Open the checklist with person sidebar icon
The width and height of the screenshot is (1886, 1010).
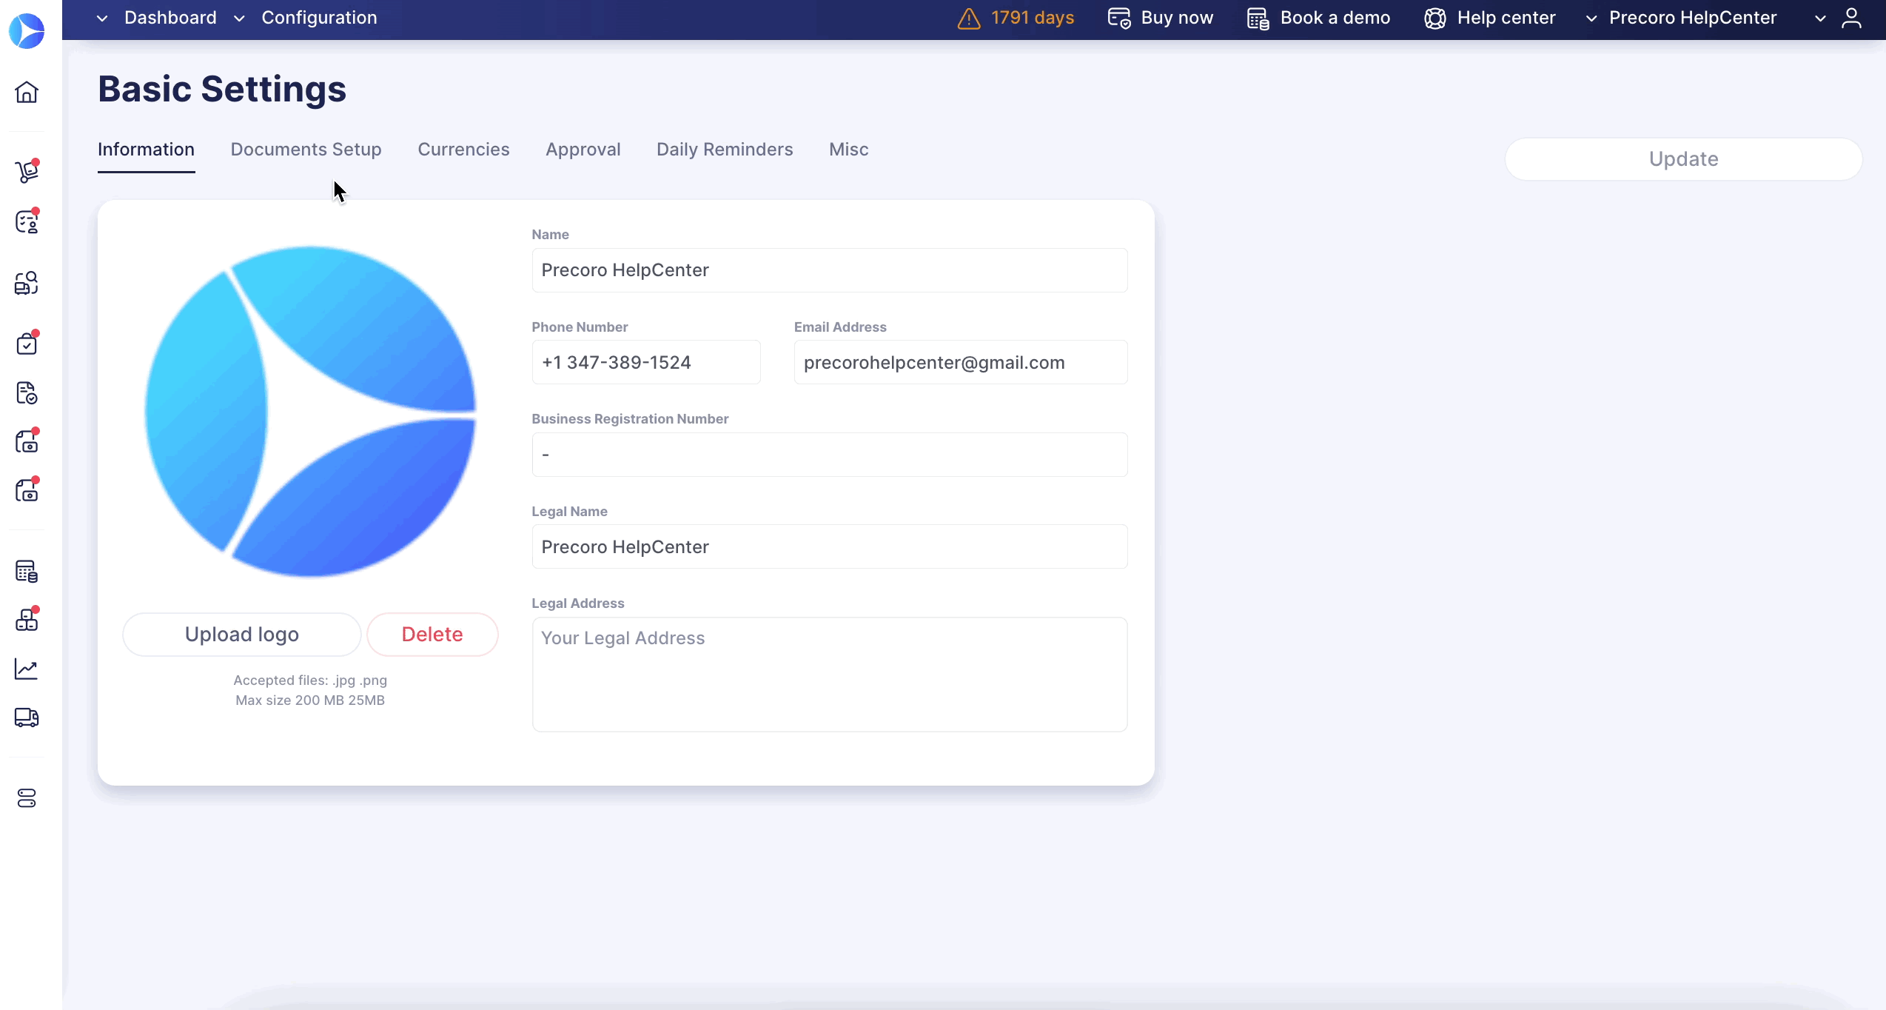pyautogui.click(x=27, y=221)
